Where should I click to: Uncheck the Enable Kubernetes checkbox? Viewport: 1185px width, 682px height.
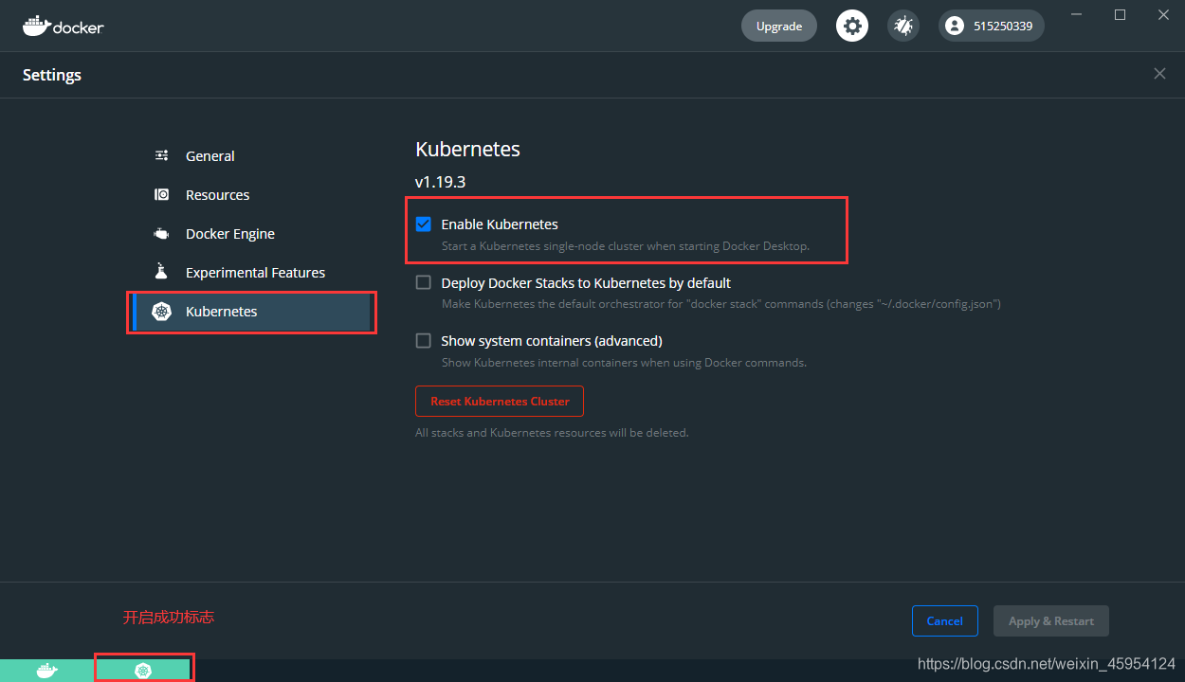[x=424, y=224]
